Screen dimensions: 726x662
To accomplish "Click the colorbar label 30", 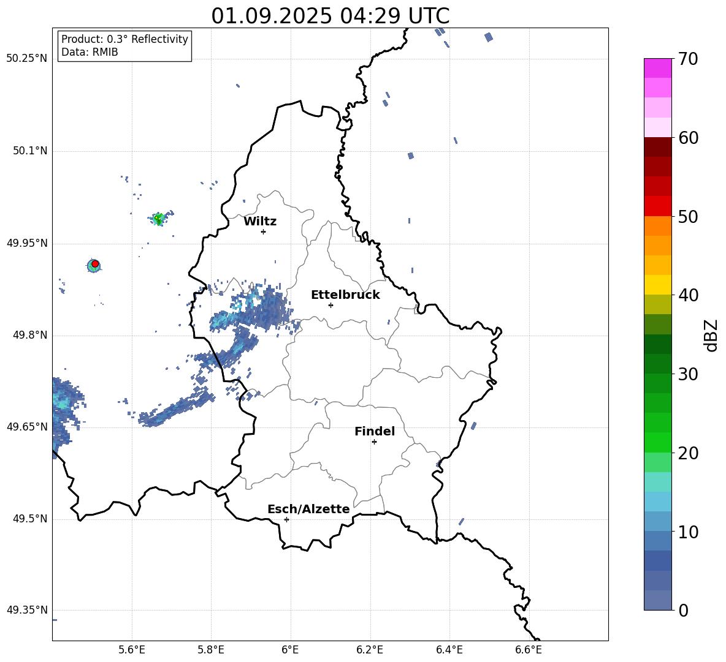I will [x=688, y=374].
